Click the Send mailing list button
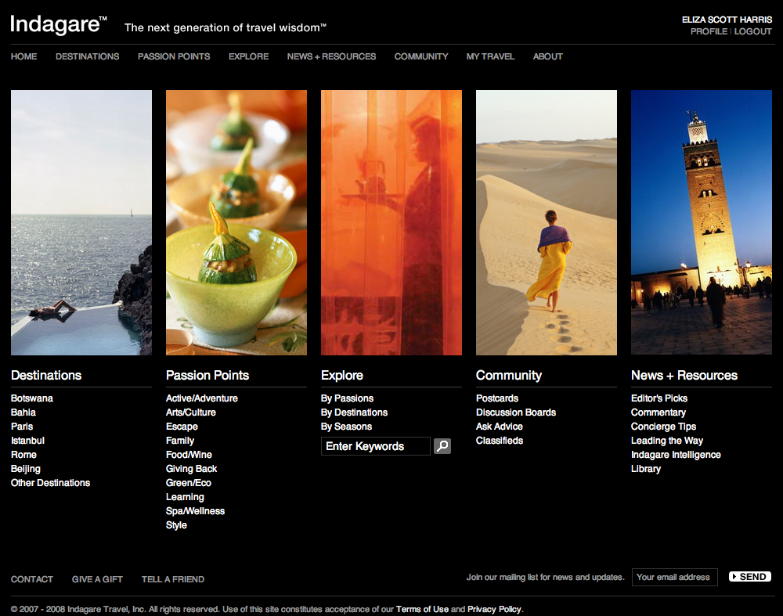783x616 pixels. click(x=750, y=577)
